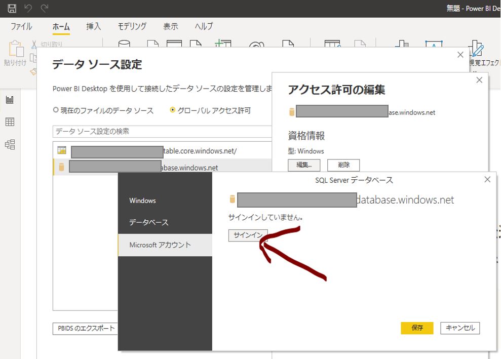Open the Model relationships view icon

[x=10, y=145]
